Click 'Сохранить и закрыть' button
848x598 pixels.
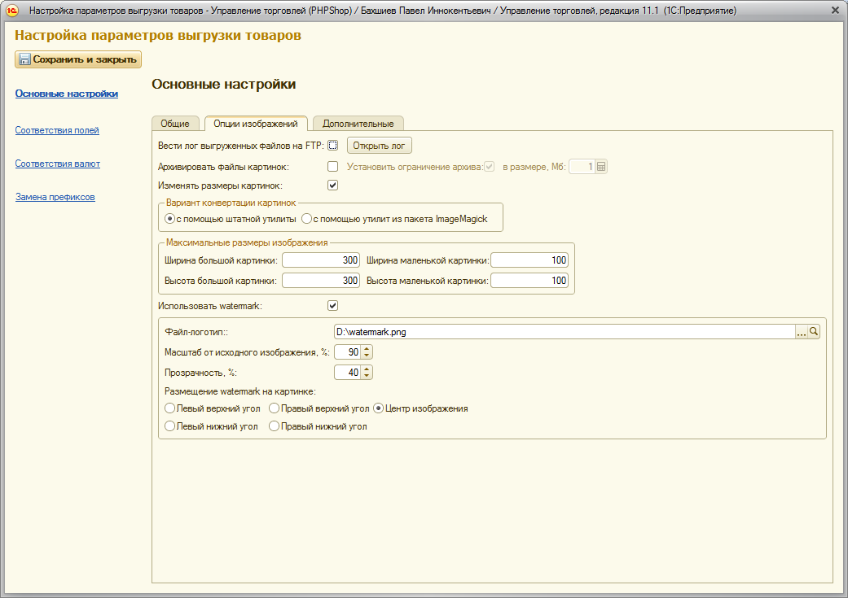[x=78, y=59]
